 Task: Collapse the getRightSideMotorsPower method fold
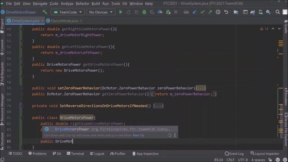click(x=22, y=29)
